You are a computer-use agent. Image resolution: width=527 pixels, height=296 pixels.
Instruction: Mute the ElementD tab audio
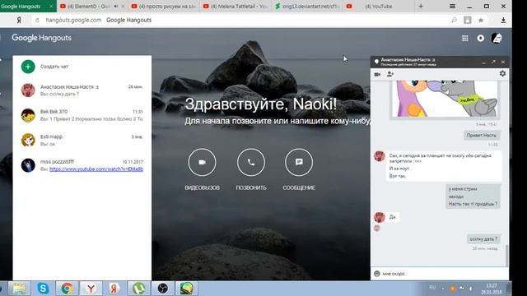pyautogui.click(x=116, y=6)
